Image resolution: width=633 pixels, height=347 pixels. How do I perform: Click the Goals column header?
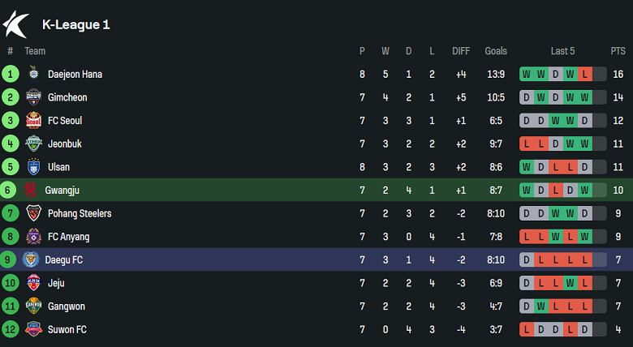pos(496,51)
